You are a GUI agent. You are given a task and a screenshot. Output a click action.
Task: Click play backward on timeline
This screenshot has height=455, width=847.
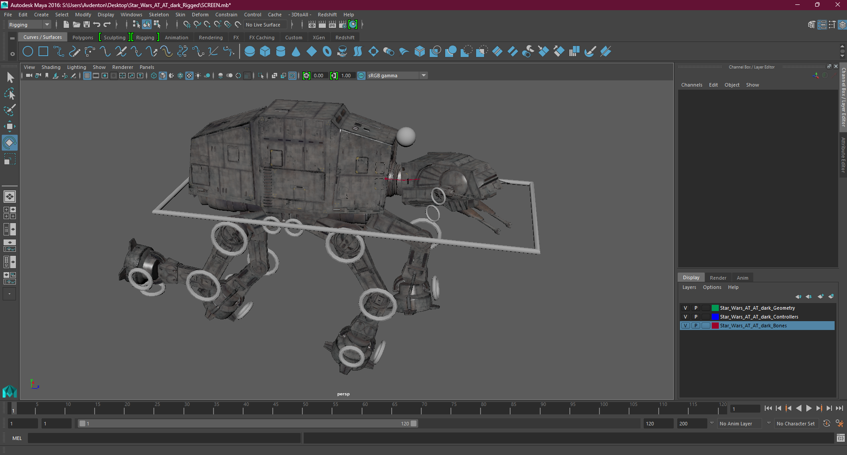click(x=799, y=409)
